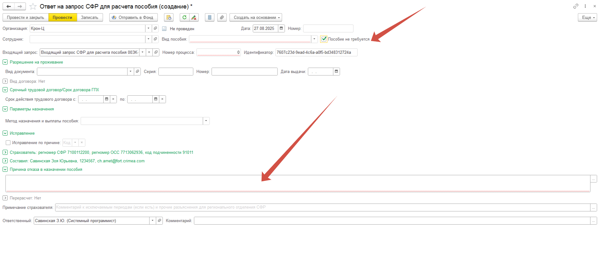Open the Организация record with open-form icon
The height and width of the screenshot is (263, 603).
(155, 29)
